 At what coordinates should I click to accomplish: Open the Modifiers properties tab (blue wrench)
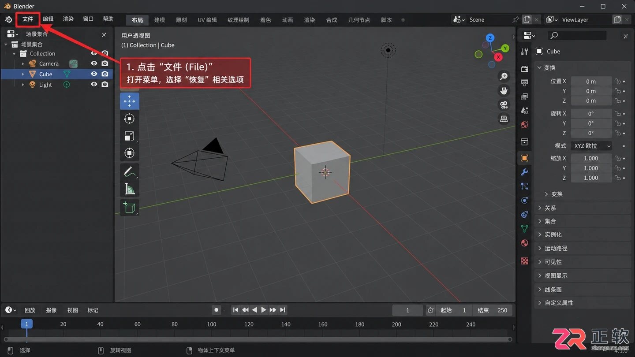coord(524,172)
